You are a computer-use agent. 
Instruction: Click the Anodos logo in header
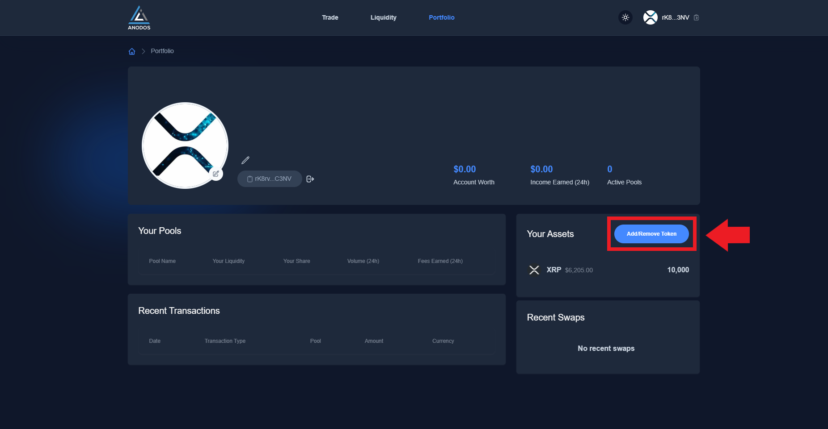(139, 18)
